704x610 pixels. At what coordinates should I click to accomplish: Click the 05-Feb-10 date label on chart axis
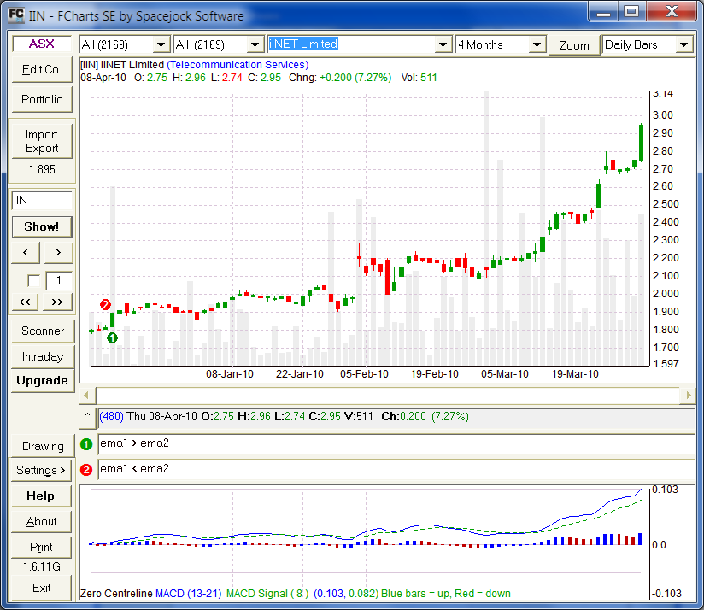[364, 374]
